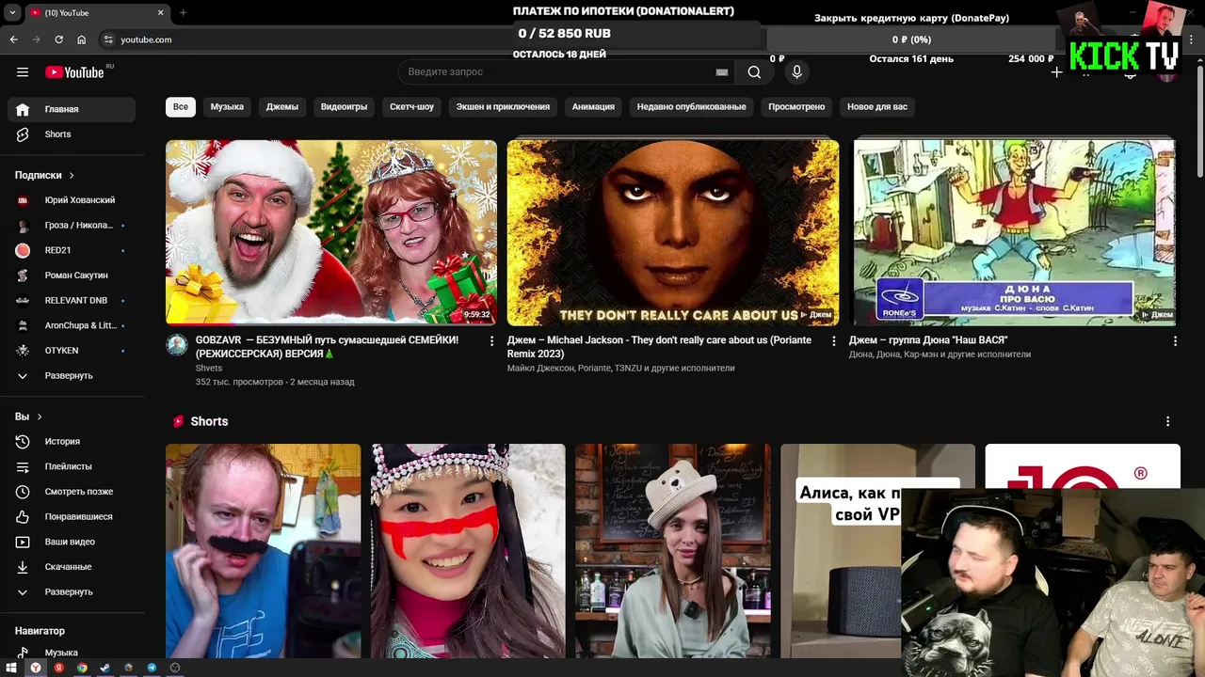This screenshot has height=677, width=1205.
Task: Open Главная in the sidebar
Action: point(72,109)
